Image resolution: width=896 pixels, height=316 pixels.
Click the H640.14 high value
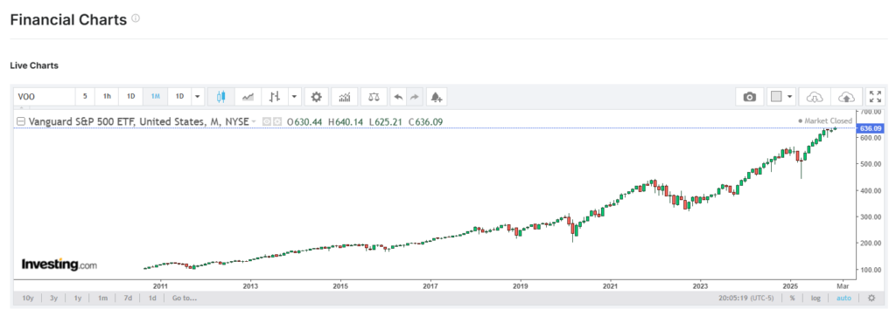coord(346,121)
